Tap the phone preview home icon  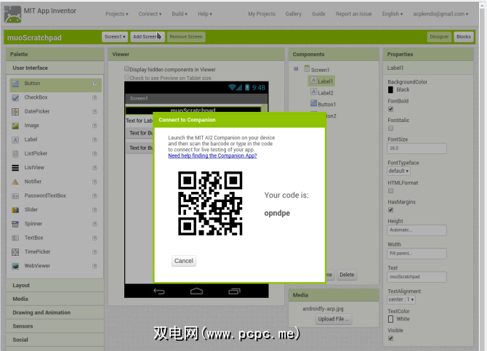pyautogui.click(x=196, y=291)
